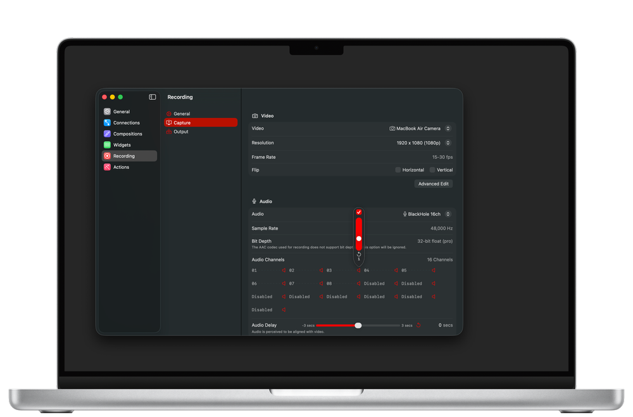Click the "32-bit float (pro)" bit depth value
The height and width of the screenshot is (417, 633).
(435, 241)
